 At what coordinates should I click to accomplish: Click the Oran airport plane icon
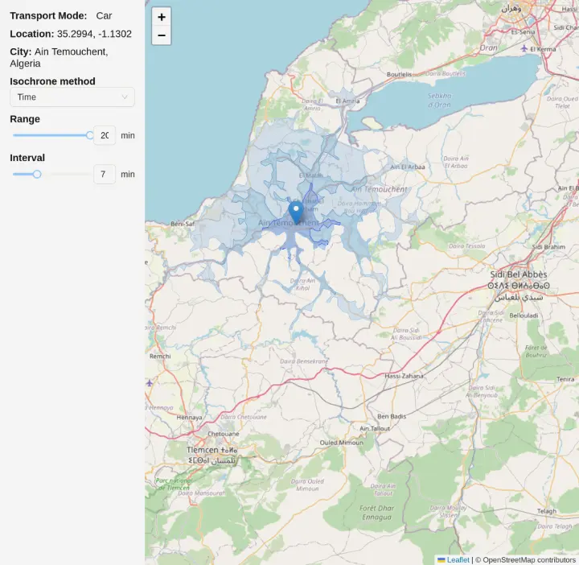[525, 47]
